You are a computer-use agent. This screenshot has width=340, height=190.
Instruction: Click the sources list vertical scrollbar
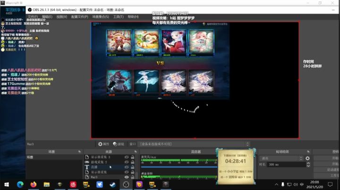coord(137,167)
